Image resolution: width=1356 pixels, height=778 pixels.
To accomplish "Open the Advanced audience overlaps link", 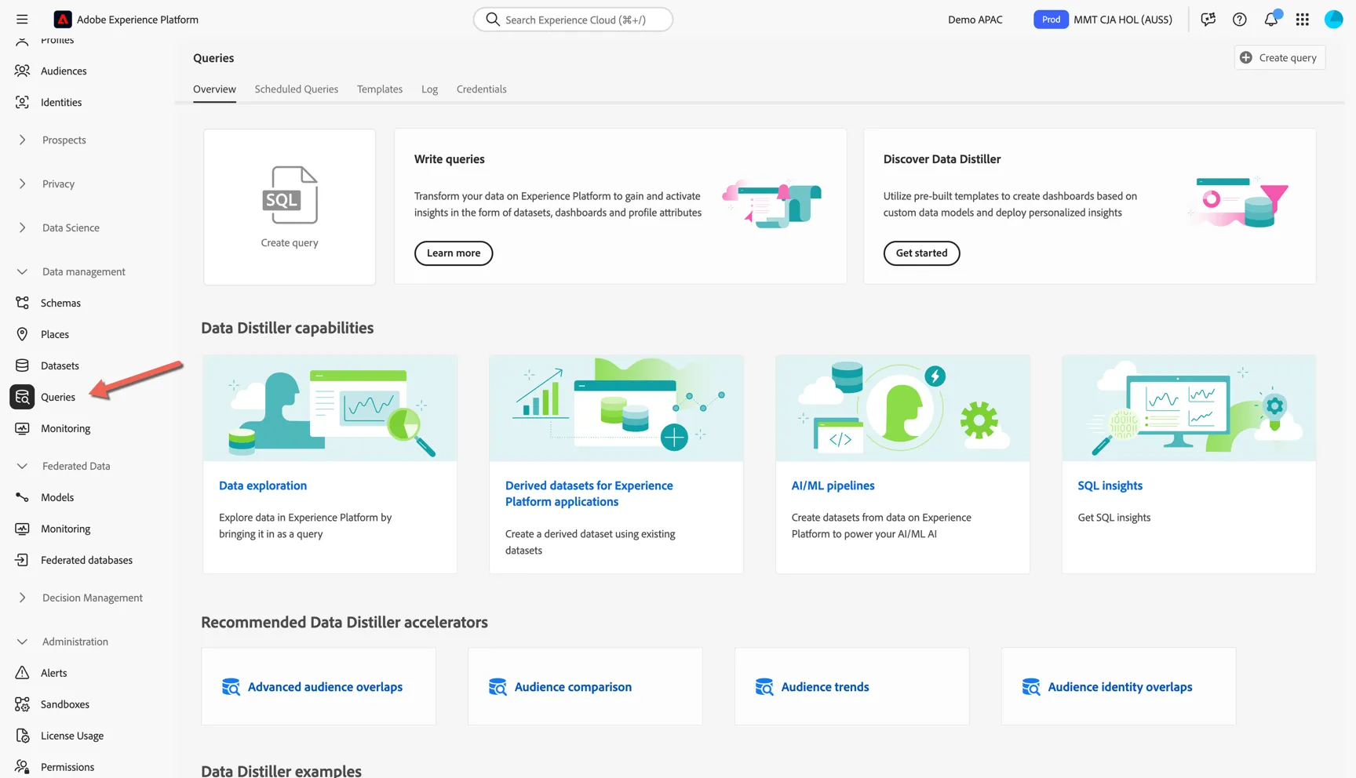I will [326, 687].
